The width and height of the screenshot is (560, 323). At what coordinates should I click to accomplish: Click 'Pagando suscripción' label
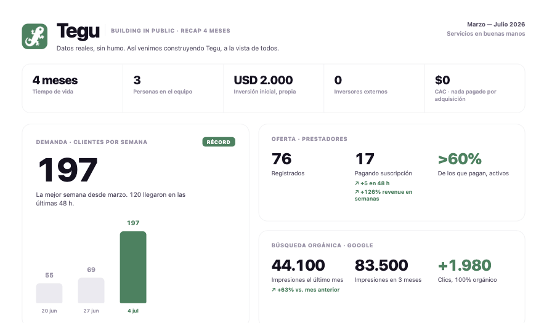(383, 173)
